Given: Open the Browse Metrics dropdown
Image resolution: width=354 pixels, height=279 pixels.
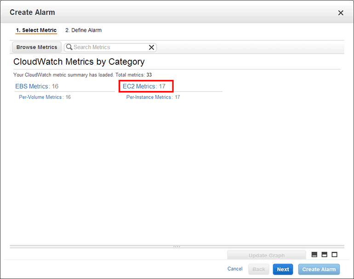Looking at the screenshot, I should 37,47.
